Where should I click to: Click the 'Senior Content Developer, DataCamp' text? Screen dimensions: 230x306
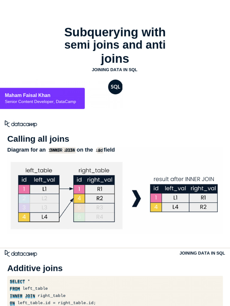coord(40,102)
